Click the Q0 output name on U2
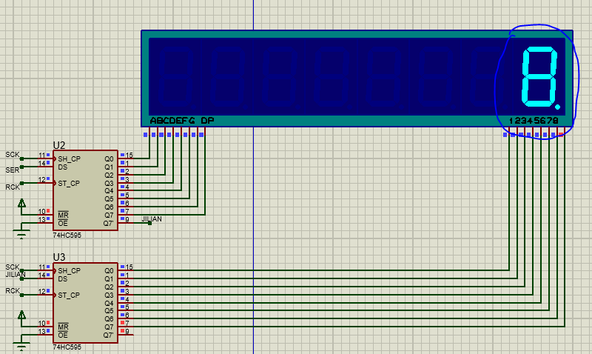This screenshot has width=592, height=354. (x=109, y=158)
